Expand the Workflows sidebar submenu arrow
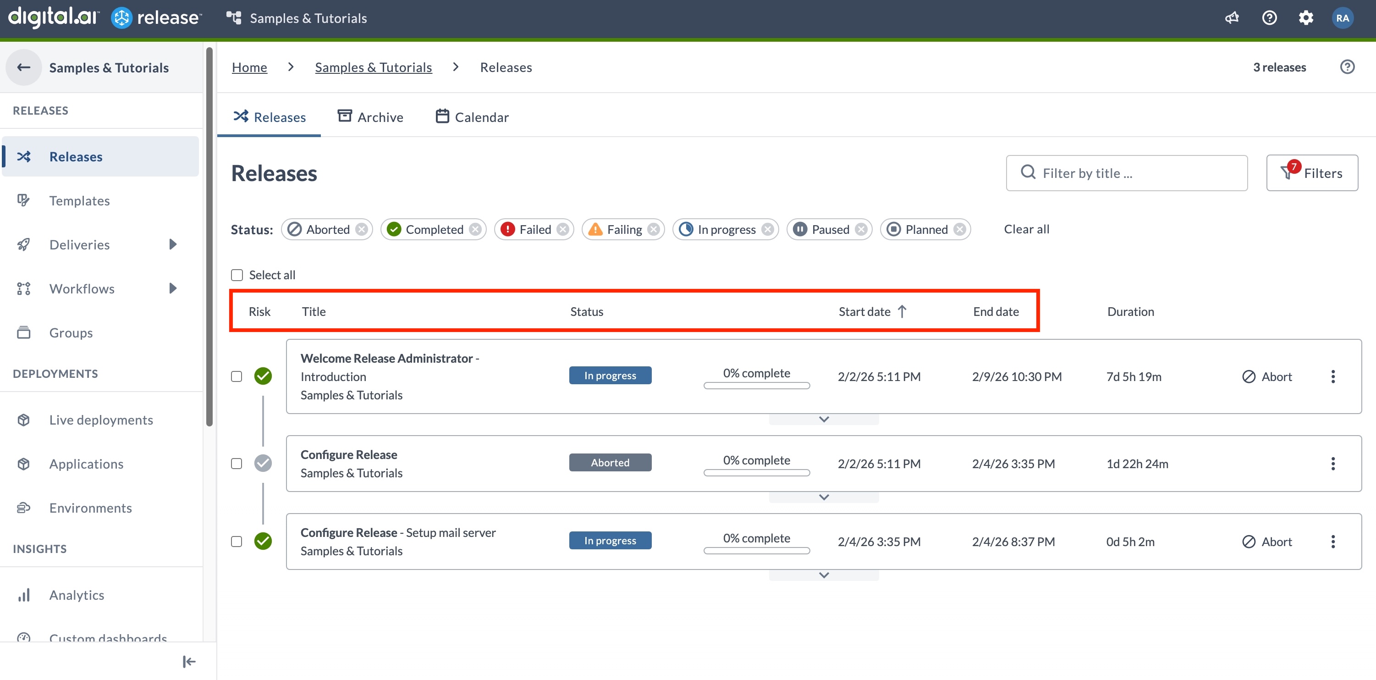1376x680 pixels. point(172,288)
